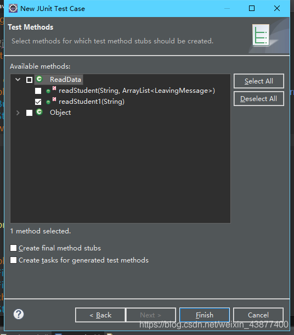The image size is (294, 335).
Task: Click the Select All button
Action: click(x=259, y=81)
